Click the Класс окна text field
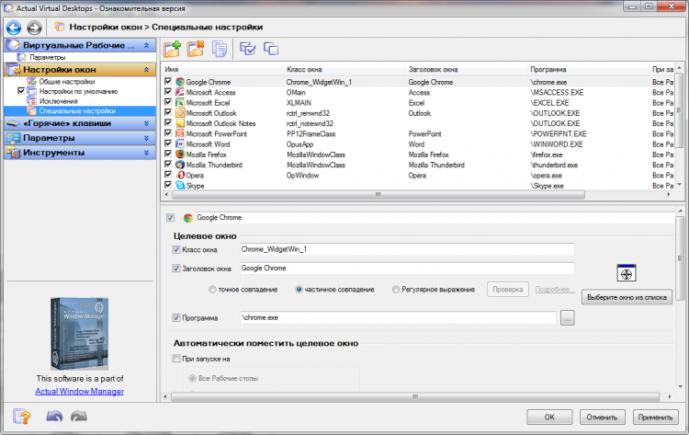689x435 pixels. click(407, 249)
